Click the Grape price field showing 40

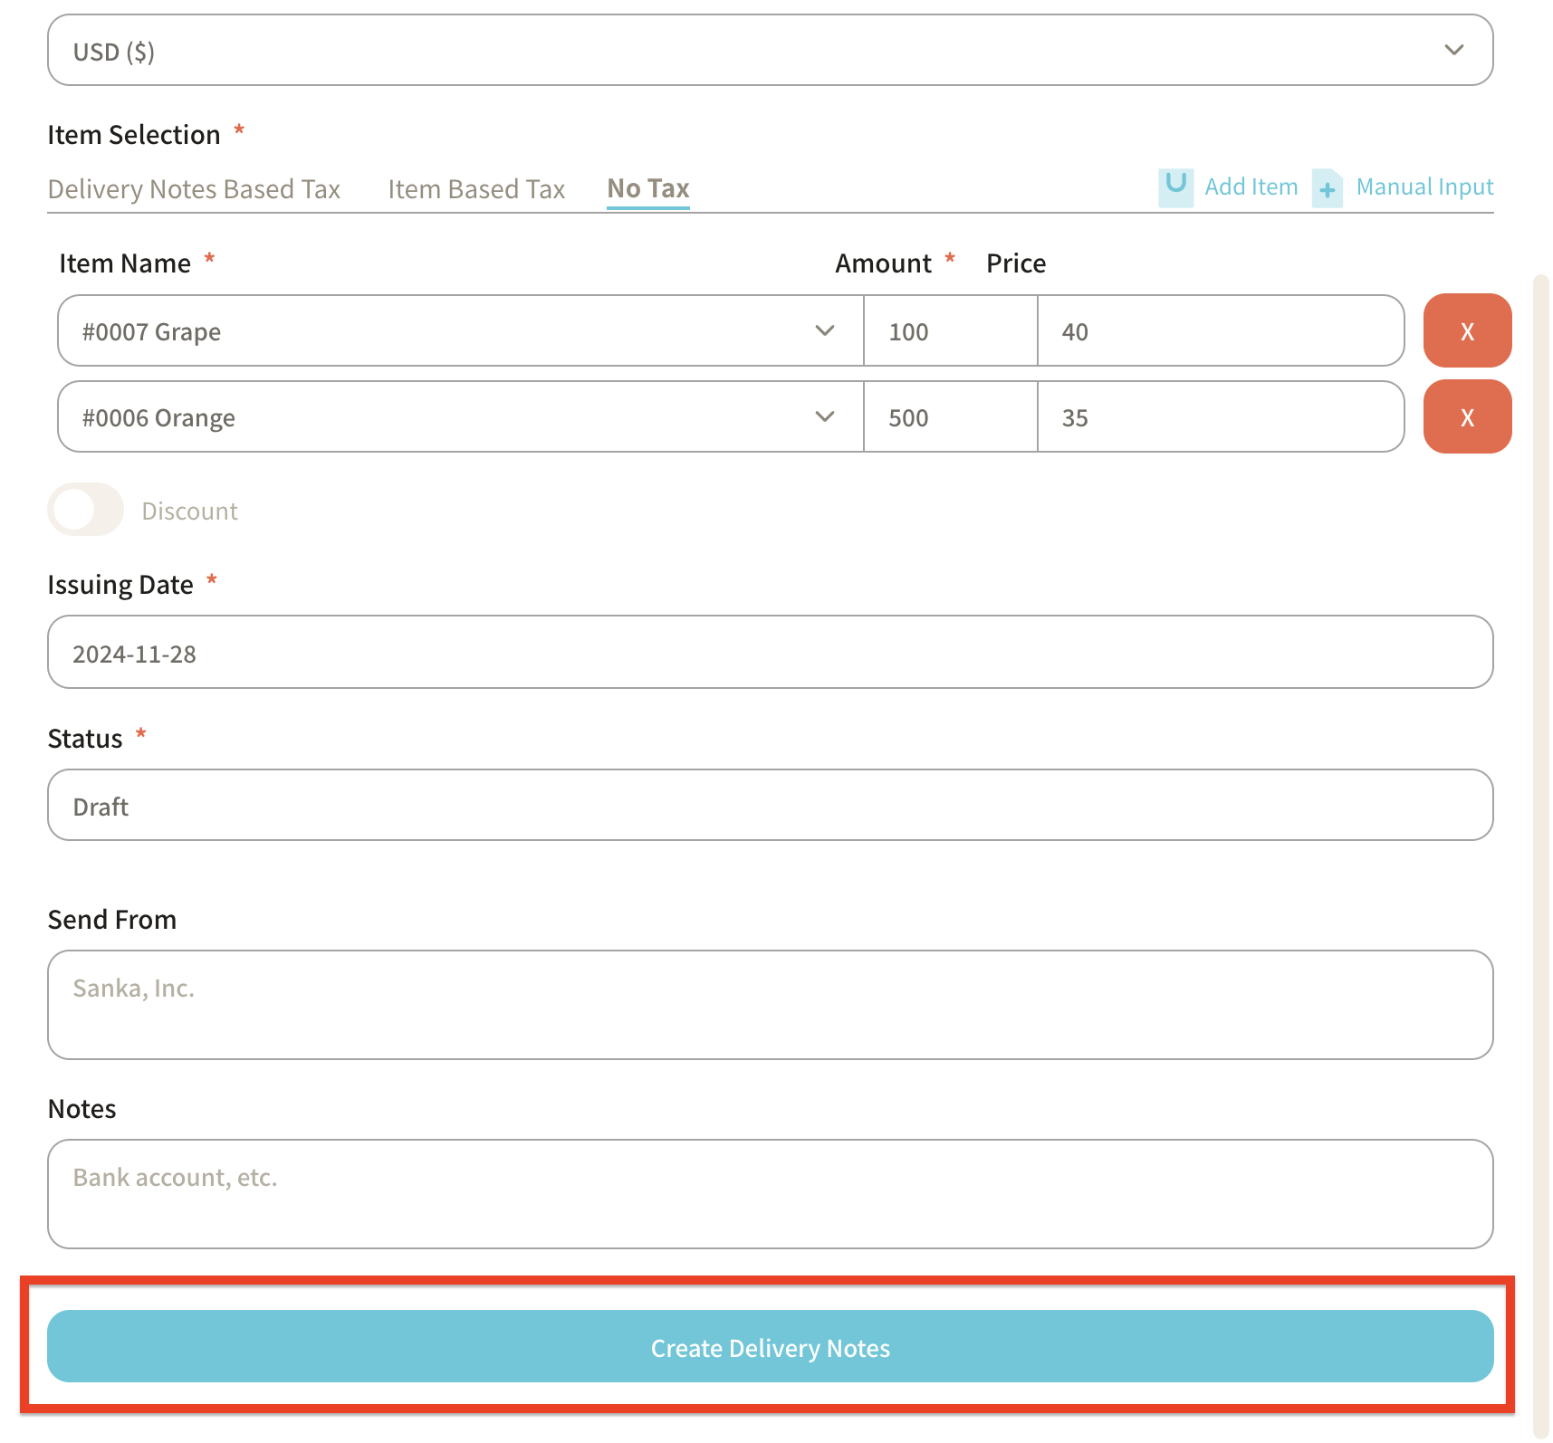point(1219,331)
